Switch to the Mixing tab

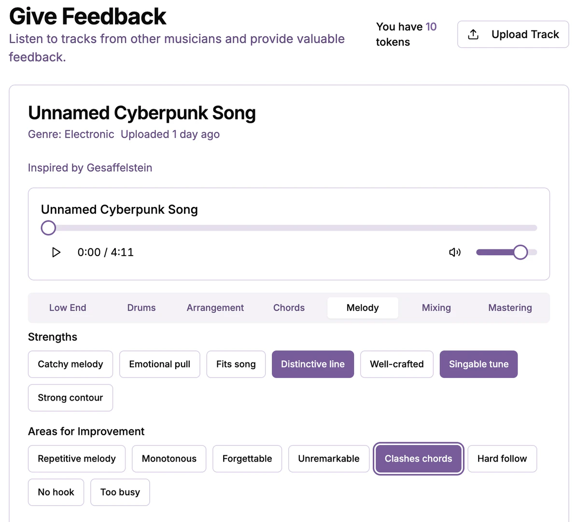click(x=436, y=308)
